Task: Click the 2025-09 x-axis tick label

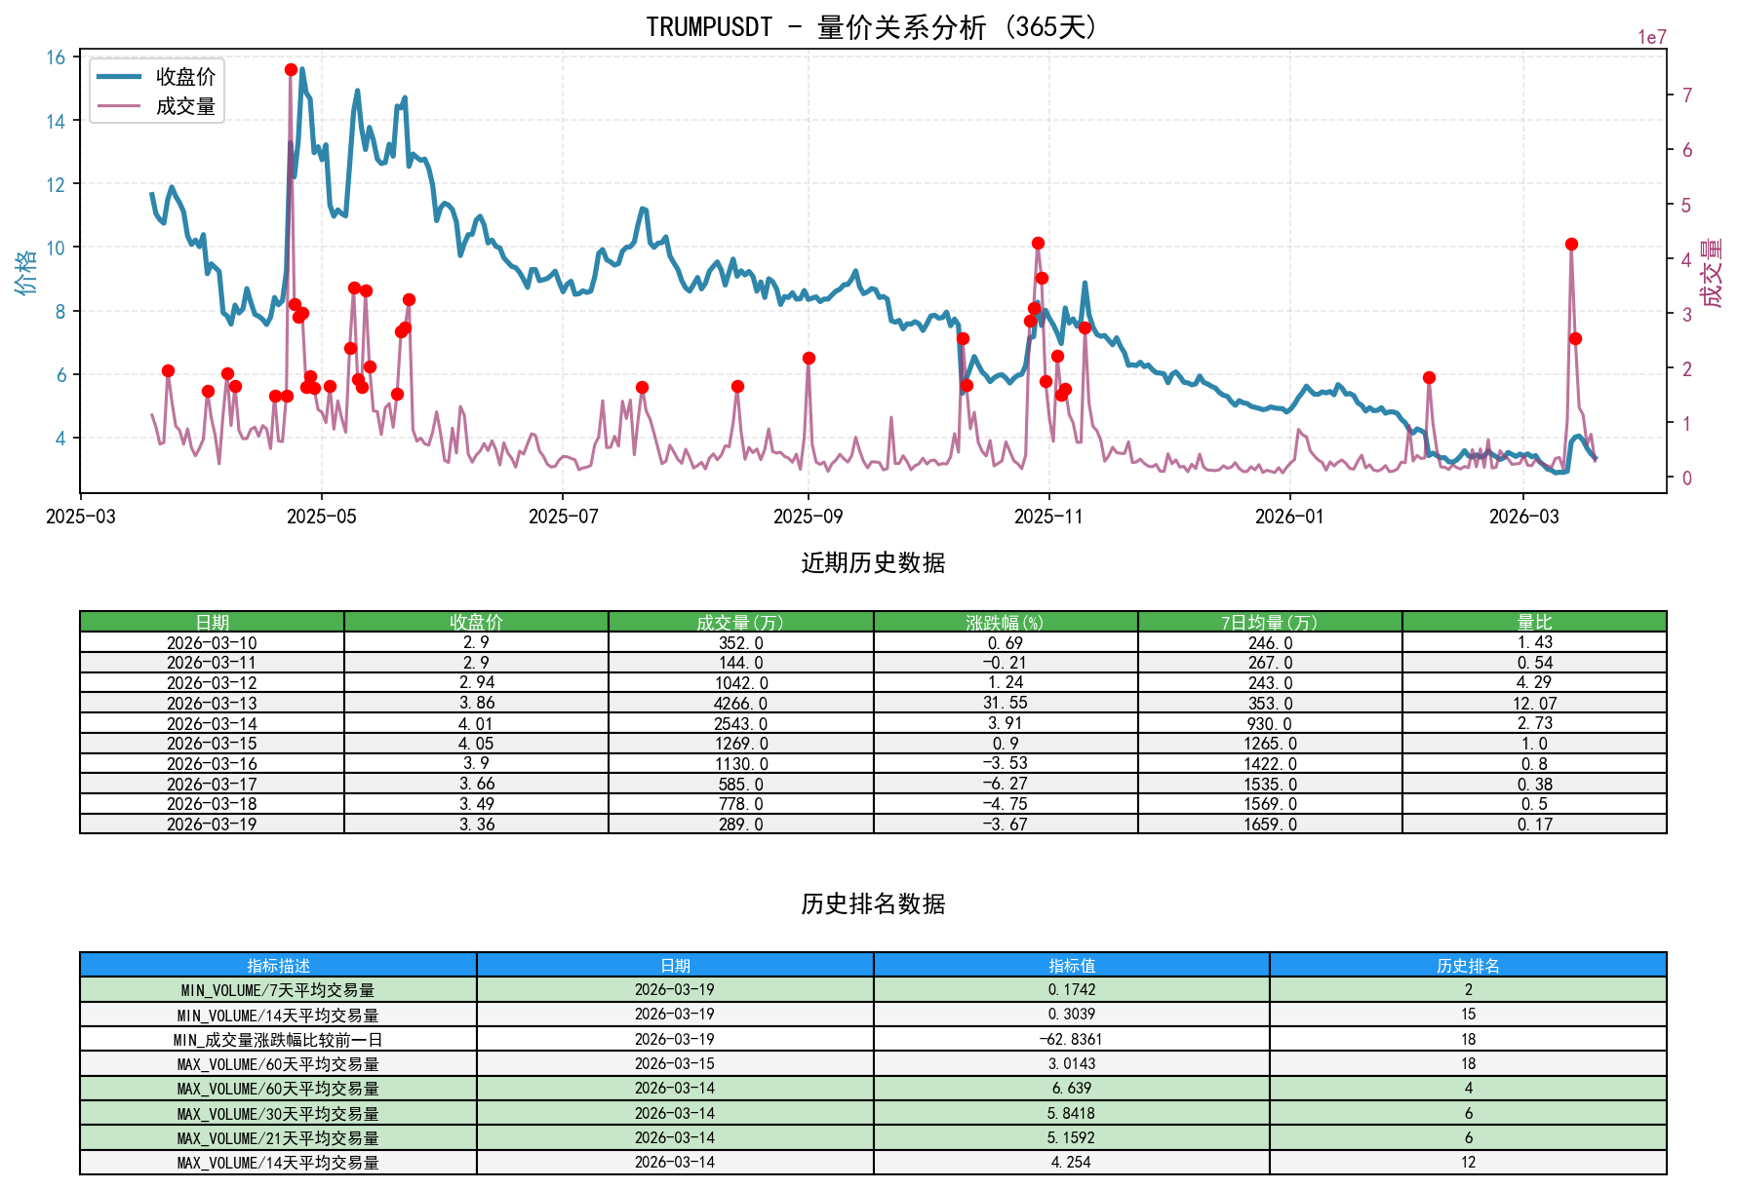Action: click(807, 517)
